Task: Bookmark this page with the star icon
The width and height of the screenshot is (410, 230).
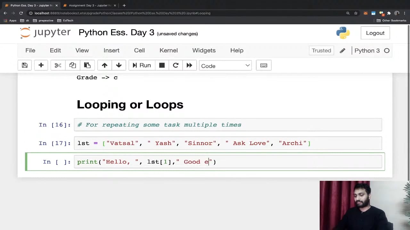Action: click(x=356, y=13)
